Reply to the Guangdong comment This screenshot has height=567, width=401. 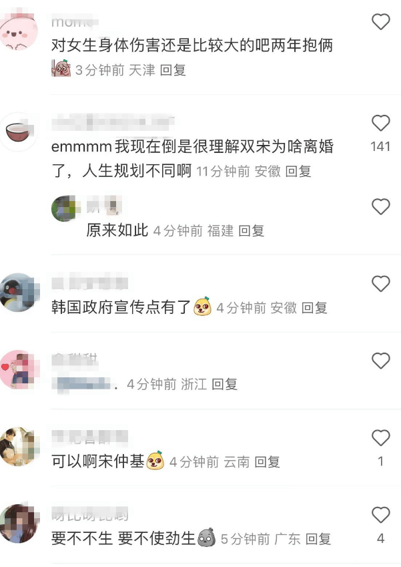(x=318, y=539)
